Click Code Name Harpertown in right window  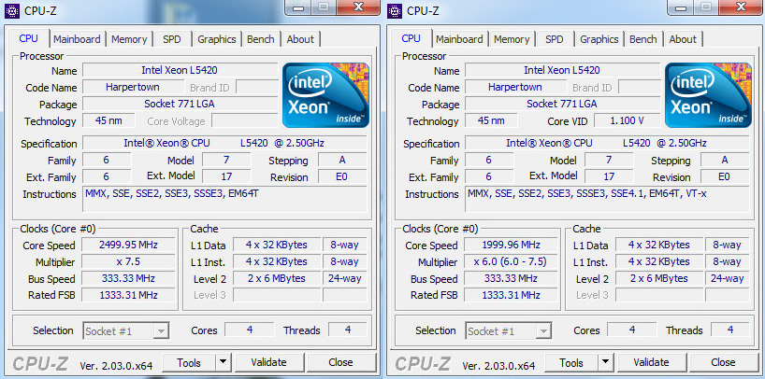pos(514,87)
